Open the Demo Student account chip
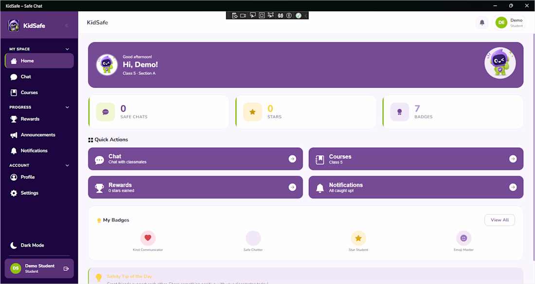Image resolution: width=535 pixels, height=284 pixels. click(x=509, y=23)
